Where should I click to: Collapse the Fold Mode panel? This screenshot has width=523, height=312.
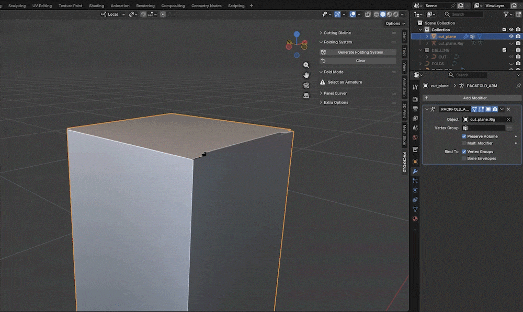(321, 72)
